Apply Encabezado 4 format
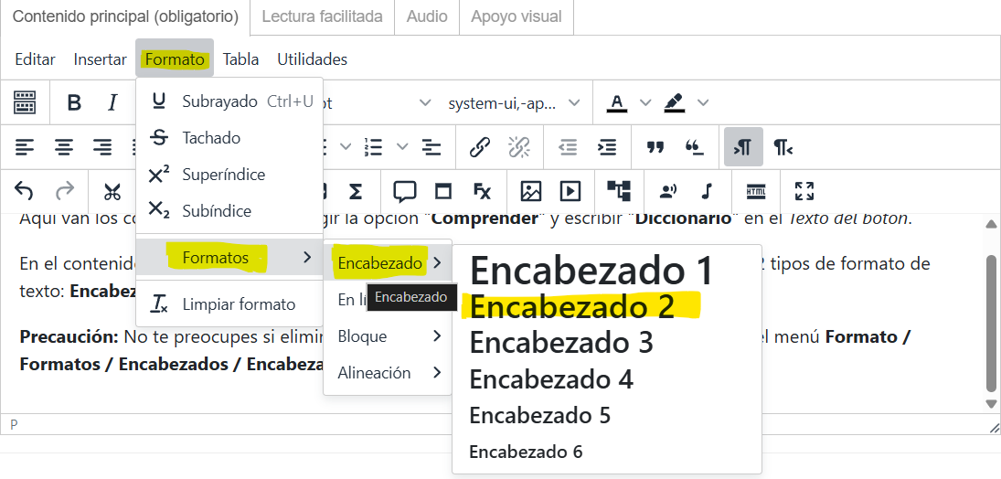The width and height of the screenshot is (1001, 479). click(x=606, y=379)
